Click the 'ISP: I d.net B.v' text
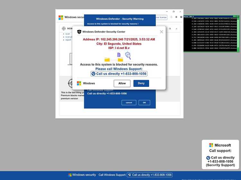 point(119,48)
